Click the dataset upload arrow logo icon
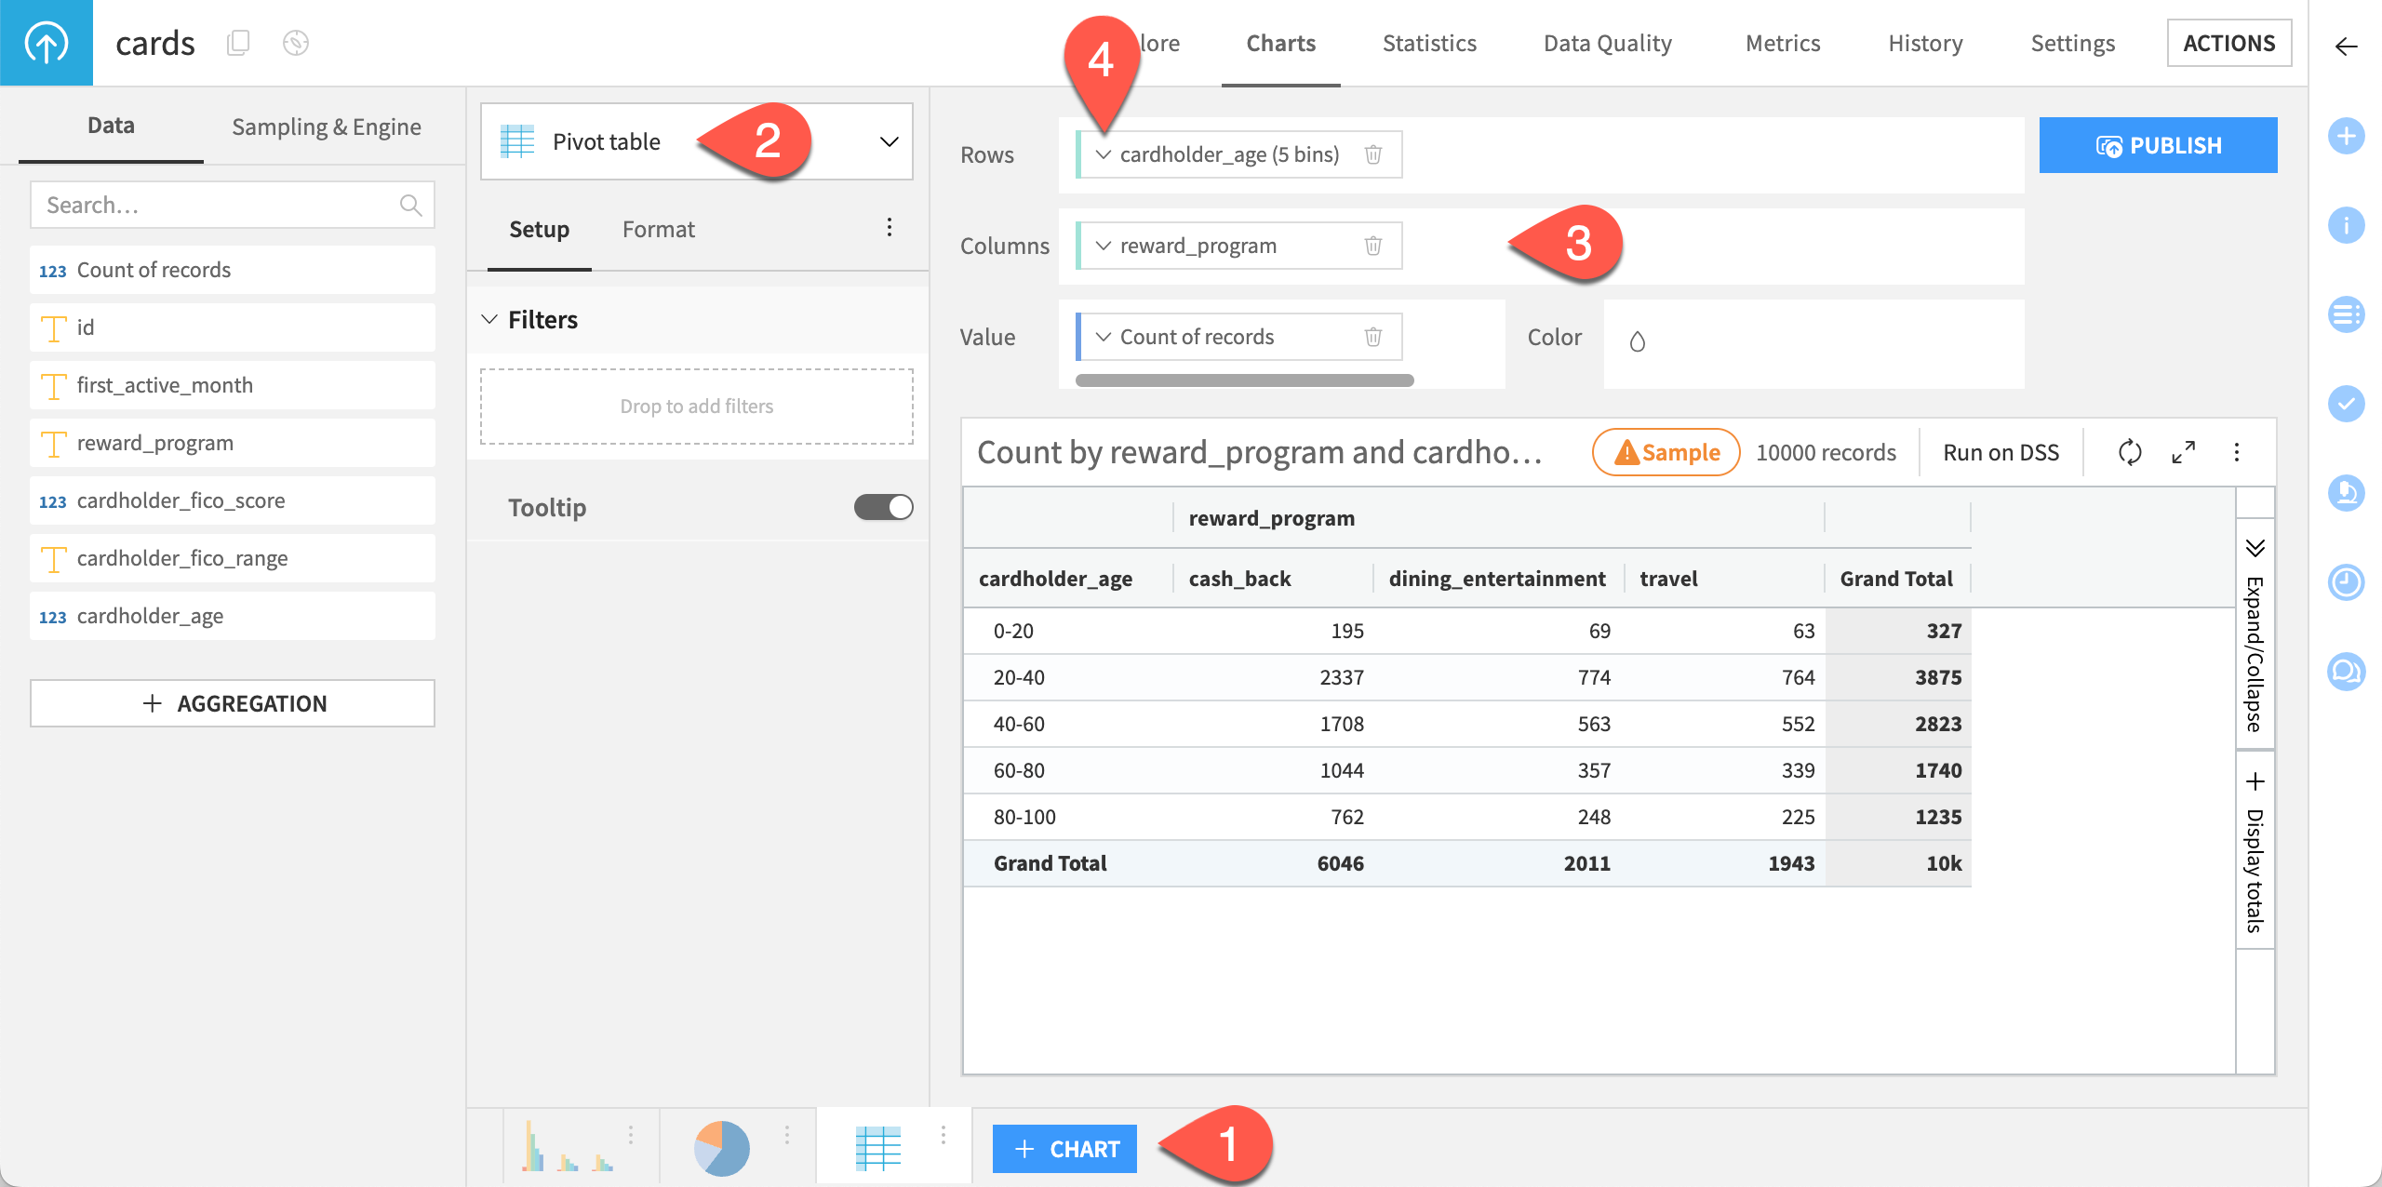Viewport: 2382px width, 1187px height. click(47, 43)
